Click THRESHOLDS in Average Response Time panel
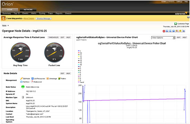The height and width of the screenshot is (124, 190). click(54, 37)
